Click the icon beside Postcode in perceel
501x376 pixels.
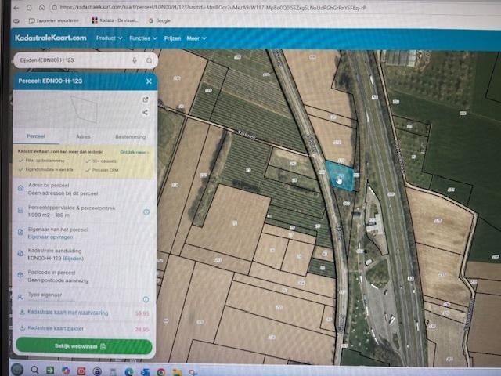point(20,275)
